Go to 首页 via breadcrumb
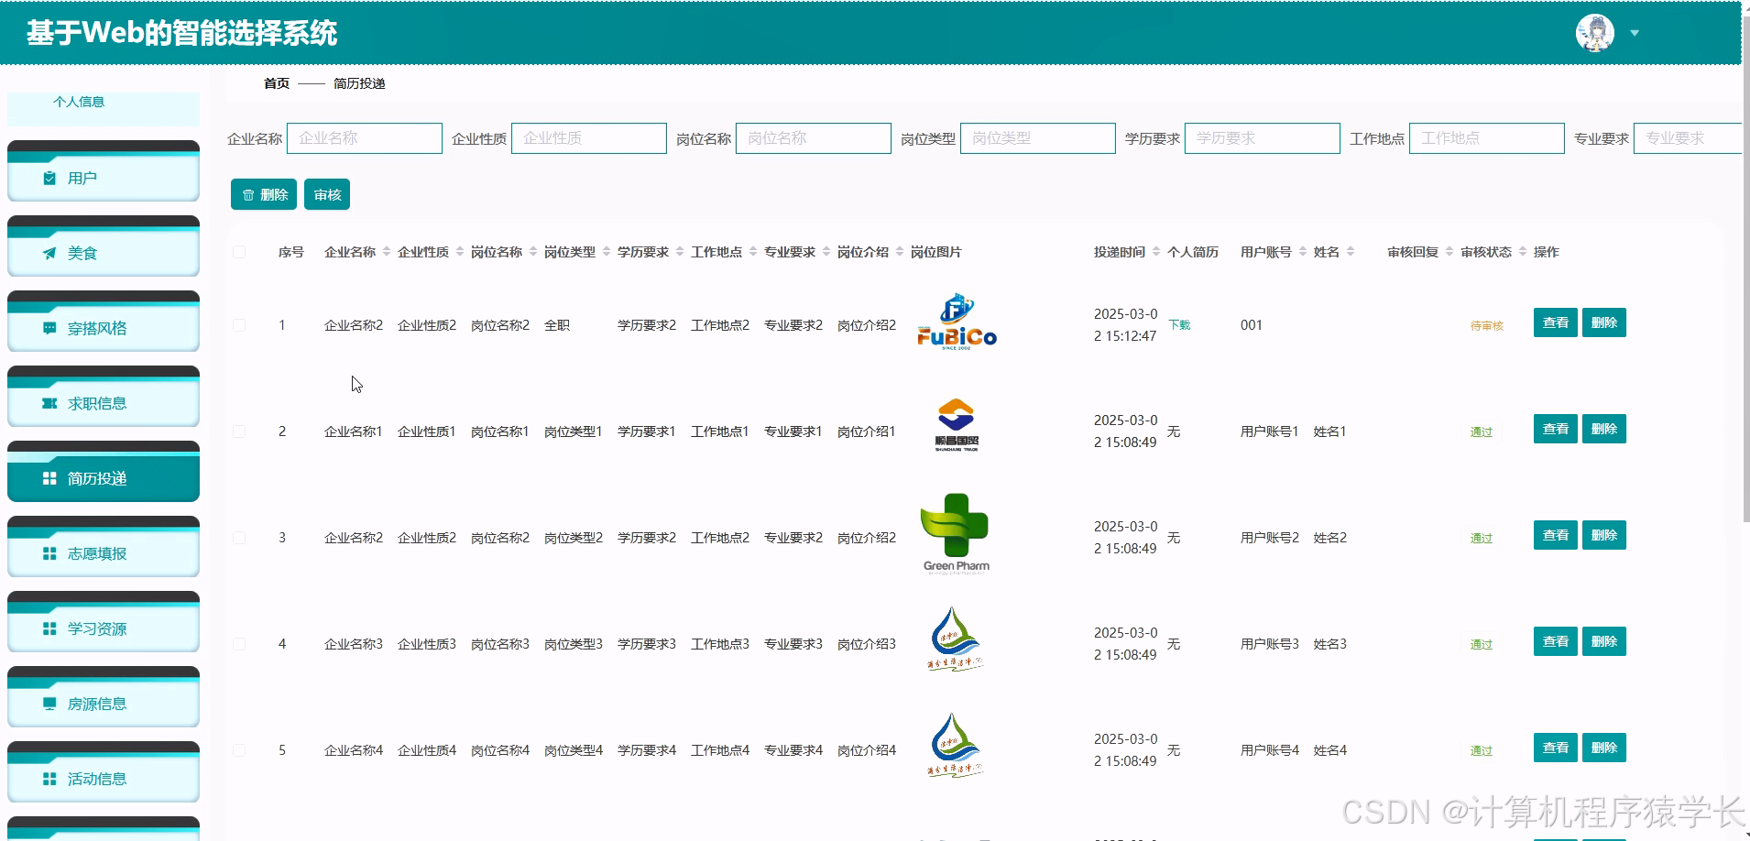The image size is (1750, 841). point(277,83)
